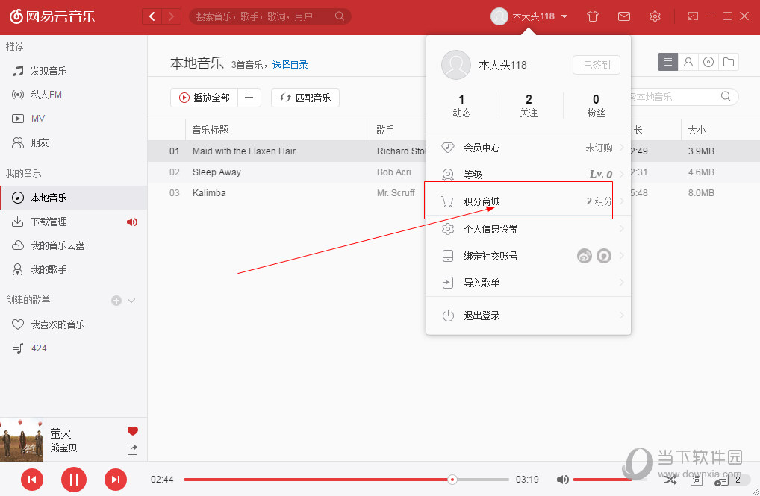Toggle shuffle play mode
The width and height of the screenshot is (760, 496).
coord(670,480)
